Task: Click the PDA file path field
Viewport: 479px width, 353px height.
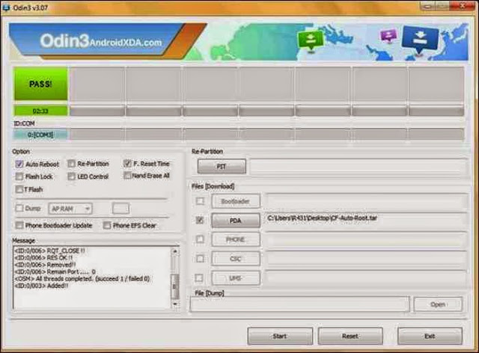Action: [x=366, y=221]
